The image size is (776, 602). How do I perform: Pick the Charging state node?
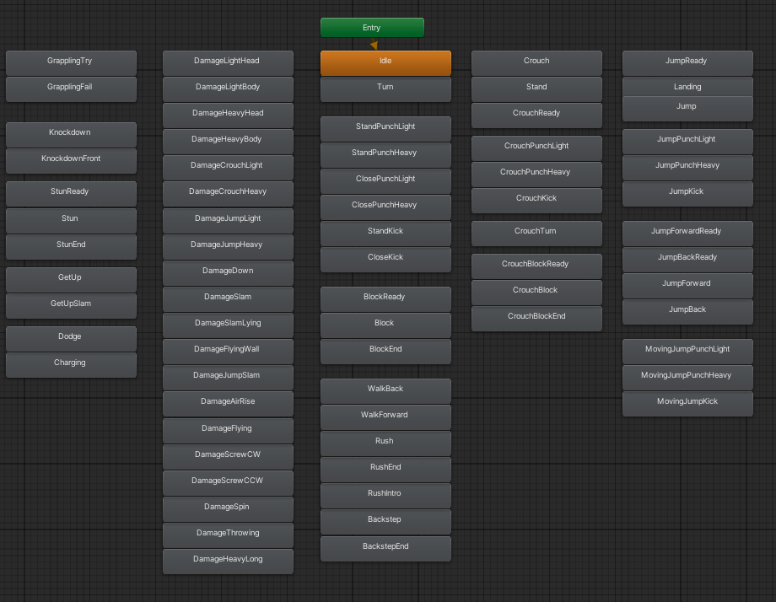pyautogui.click(x=71, y=363)
